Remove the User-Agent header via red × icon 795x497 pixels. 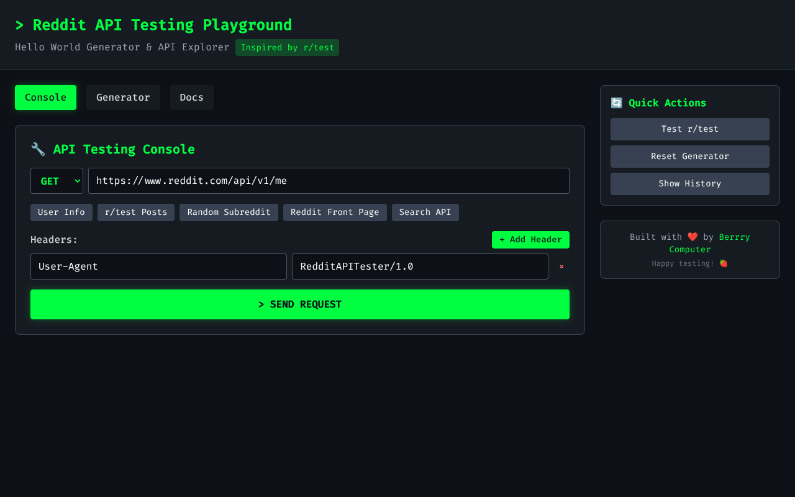pyautogui.click(x=561, y=267)
